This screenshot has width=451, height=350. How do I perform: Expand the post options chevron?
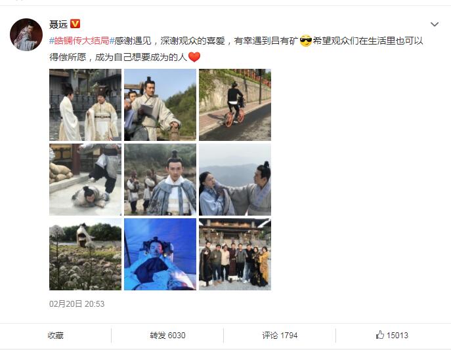pos(435,24)
